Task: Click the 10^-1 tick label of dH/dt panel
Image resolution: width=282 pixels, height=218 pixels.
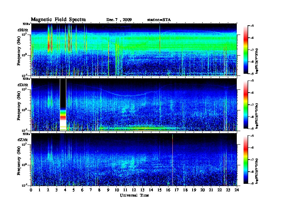Action: click(24, 75)
